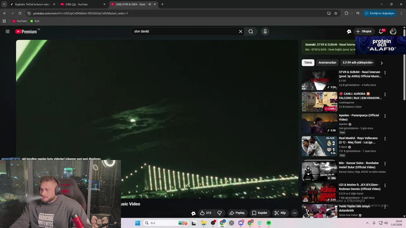
Task: Open Discord from the taskbar
Action: click(241, 223)
